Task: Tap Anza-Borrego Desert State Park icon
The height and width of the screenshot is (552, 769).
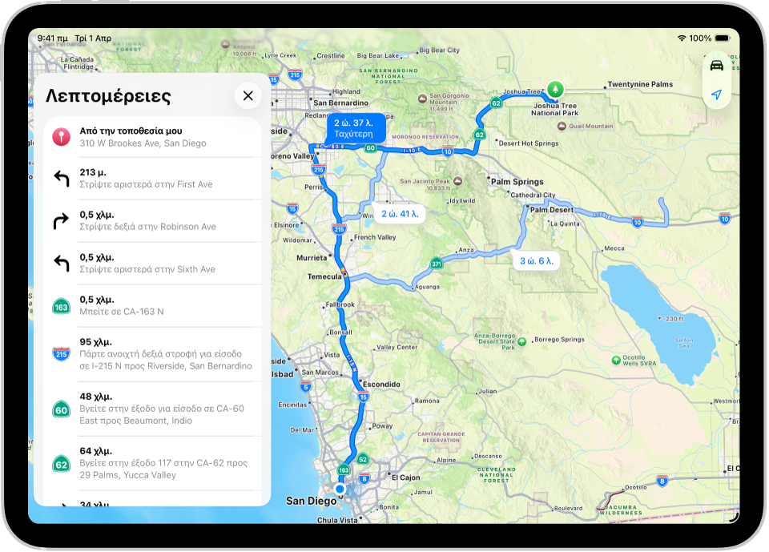Action: (x=521, y=341)
